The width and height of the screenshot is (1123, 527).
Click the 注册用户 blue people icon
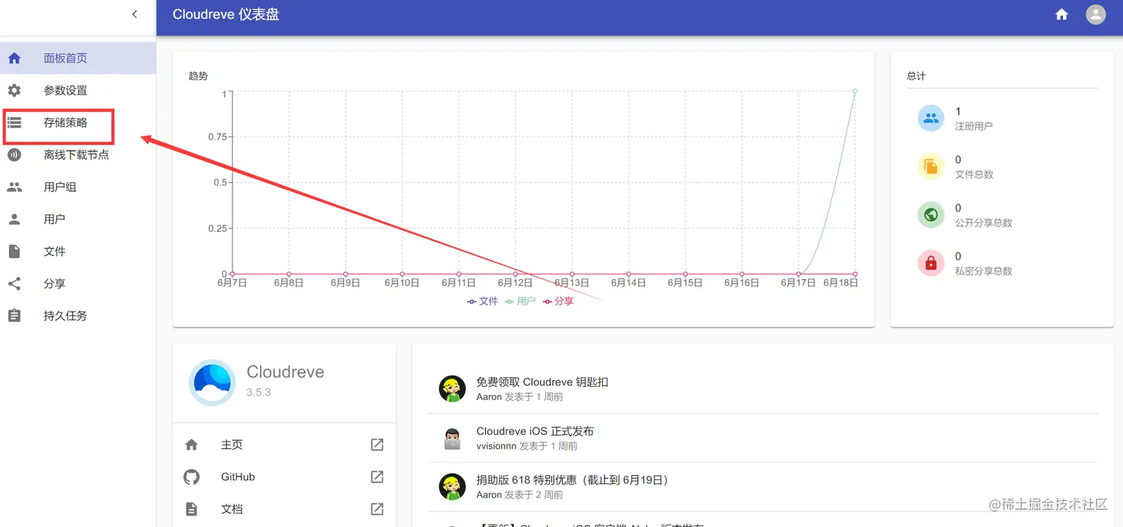(931, 118)
